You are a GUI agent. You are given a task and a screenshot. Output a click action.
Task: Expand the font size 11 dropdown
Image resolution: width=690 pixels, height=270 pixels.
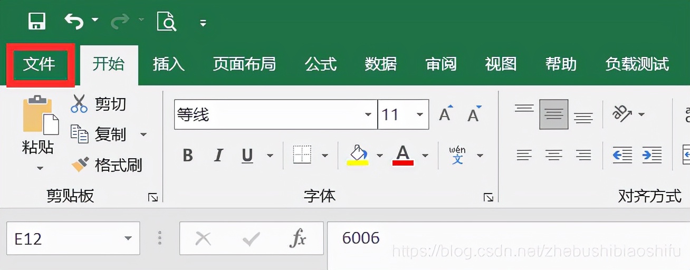coord(420,114)
